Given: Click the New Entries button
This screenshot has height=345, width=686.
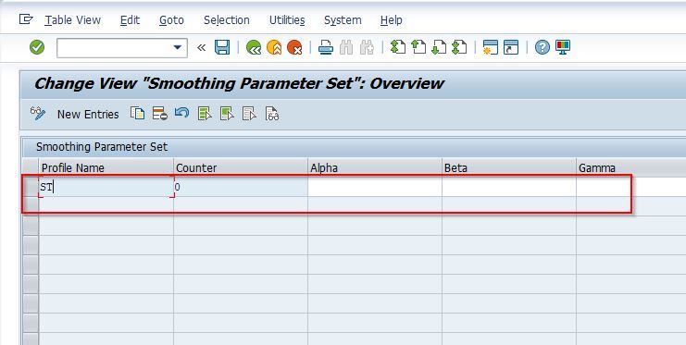Looking at the screenshot, I should (88, 114).
